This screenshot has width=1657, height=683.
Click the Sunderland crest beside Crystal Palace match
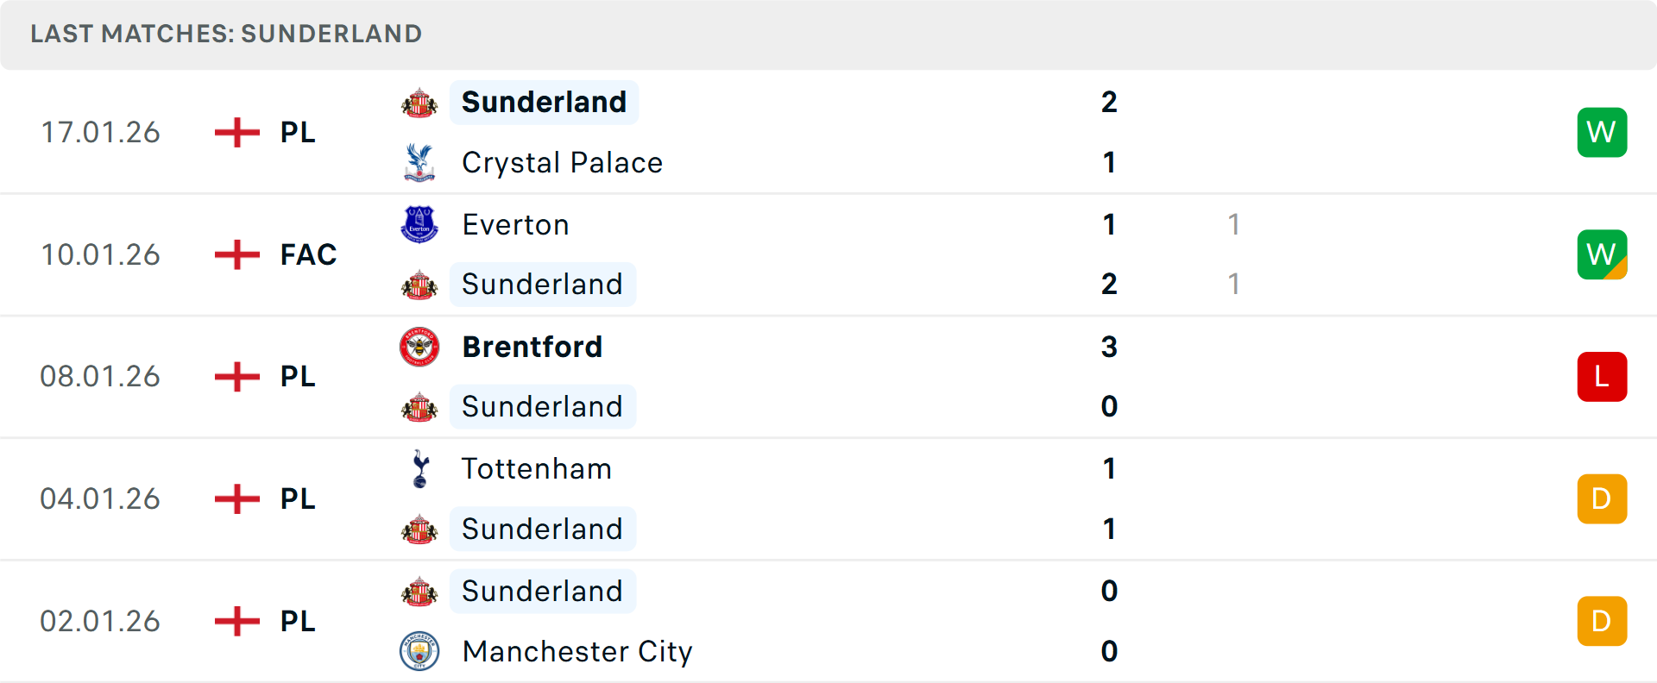(419, 102)
